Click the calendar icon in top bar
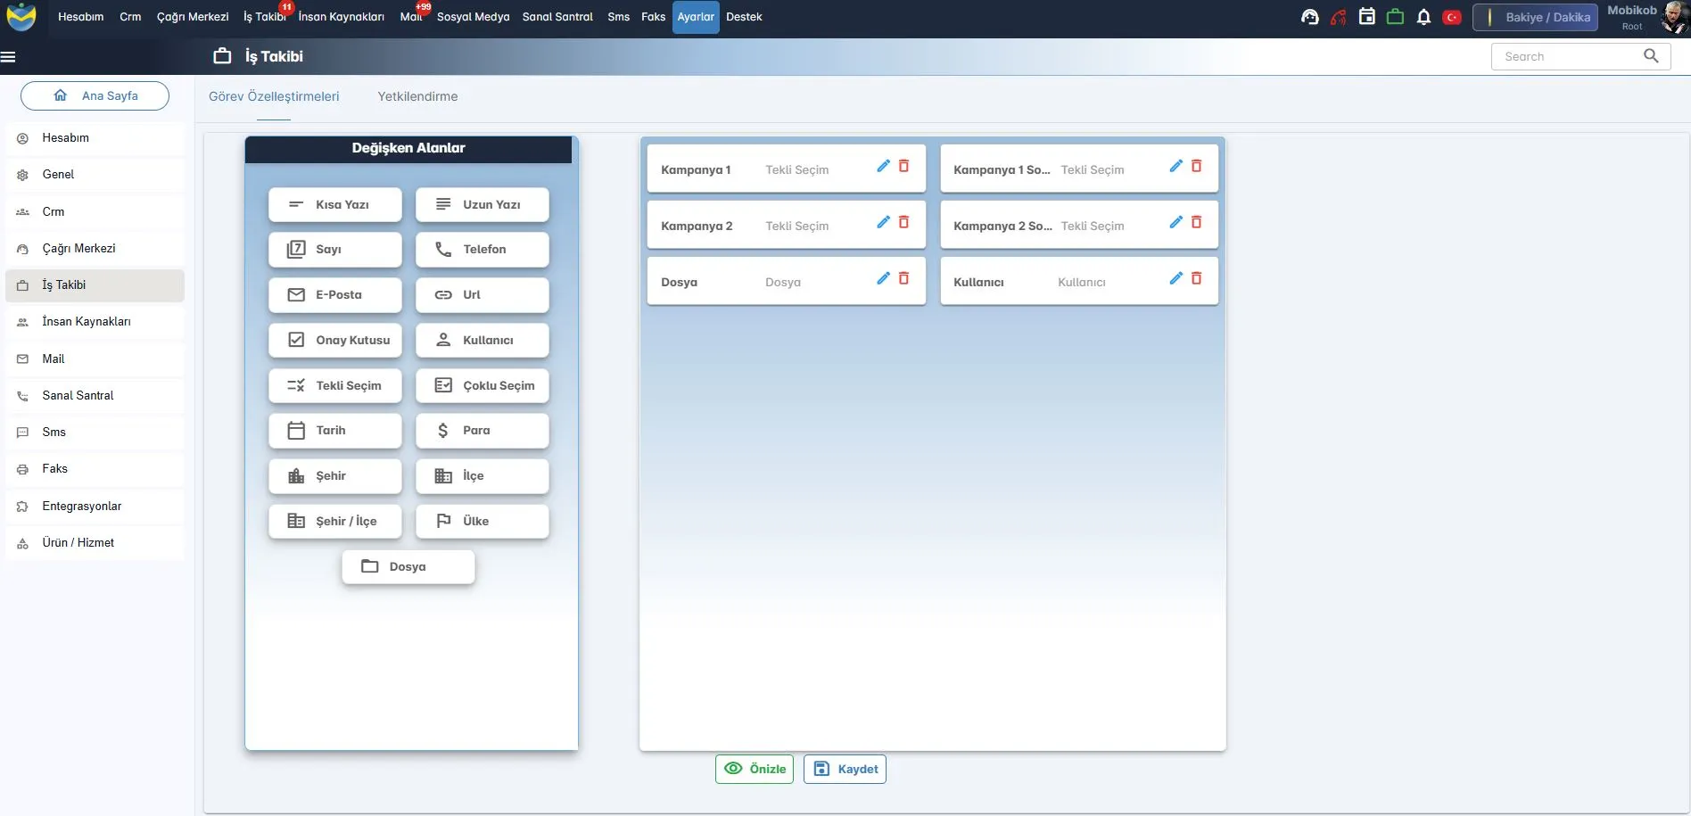 click(x=1366, y=17)
